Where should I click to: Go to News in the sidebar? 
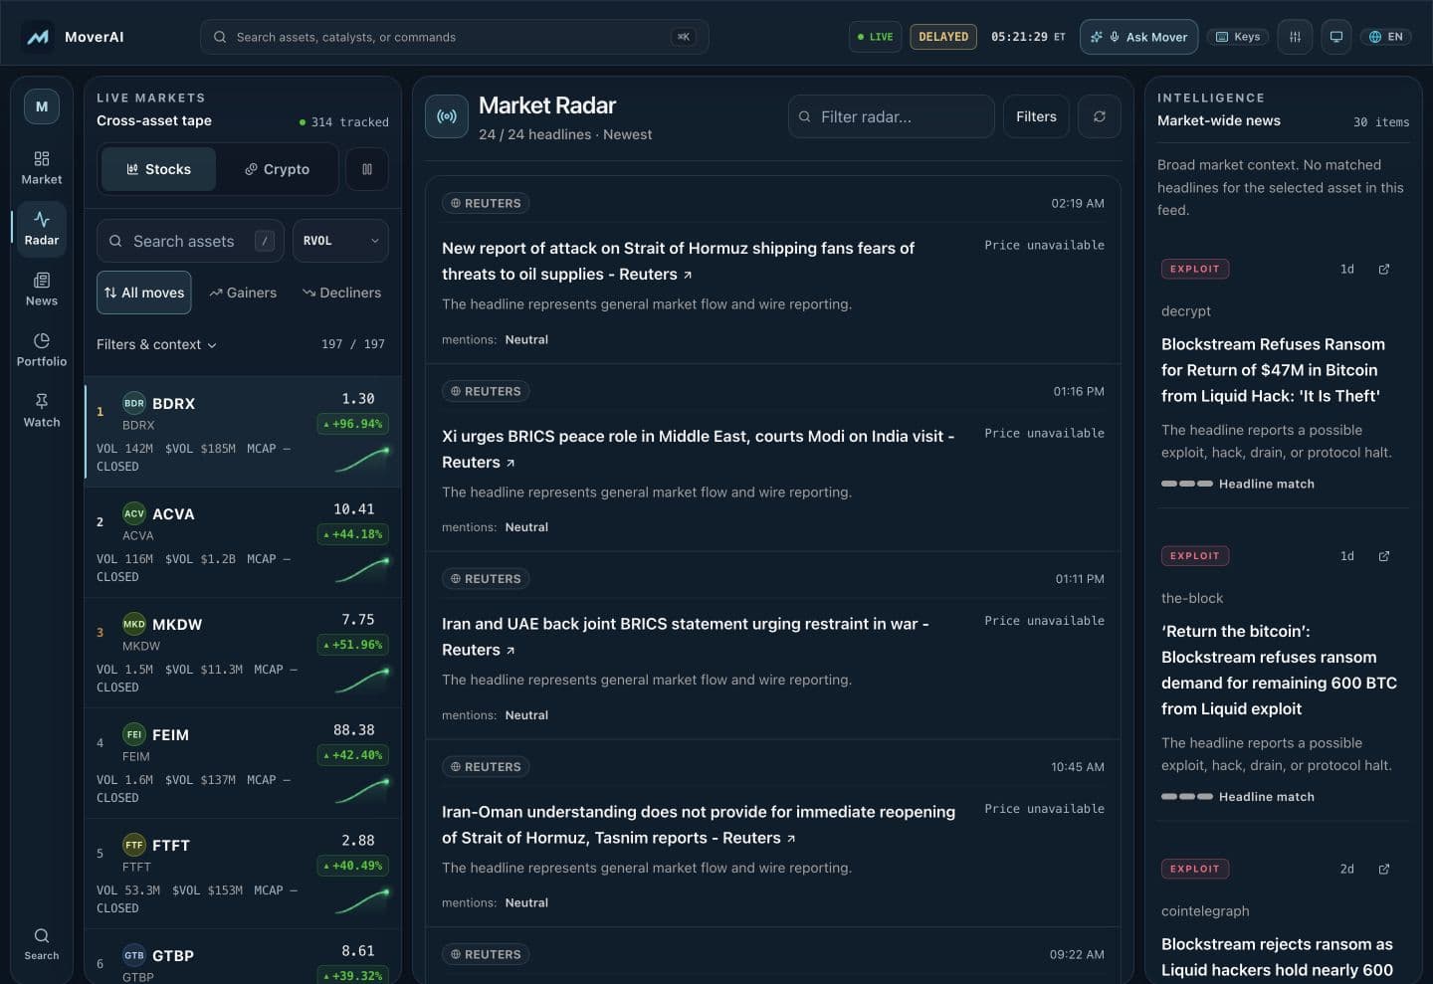click(42, 289)
